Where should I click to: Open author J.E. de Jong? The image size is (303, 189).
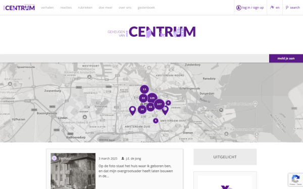(133, 159)
